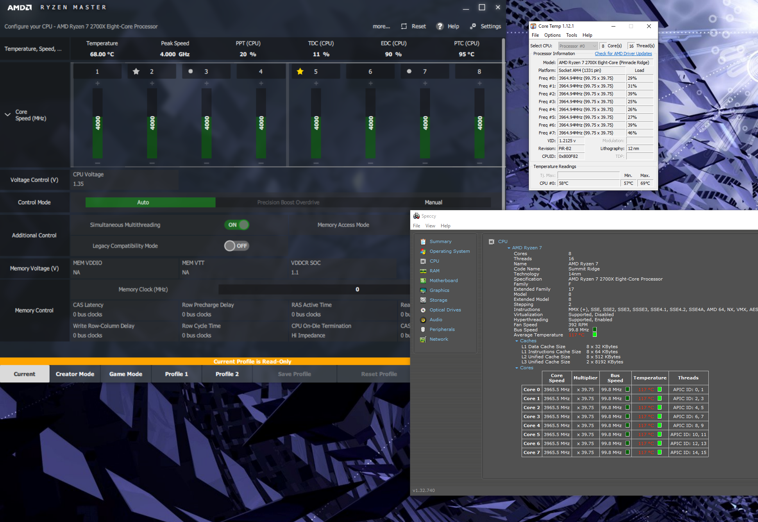The height and width of the screenshot is (522, 758).
Task: Click the minus below core 8 speed bar
Action: tap(479, 163)
